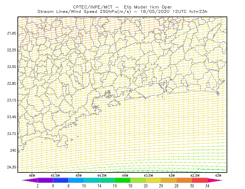Select the lime green segment before 20

pyautogui.click(x=138, y=180)
